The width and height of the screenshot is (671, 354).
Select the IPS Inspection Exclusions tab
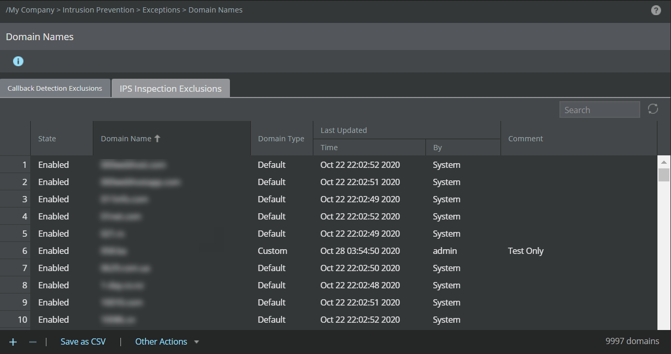point(170,88)
